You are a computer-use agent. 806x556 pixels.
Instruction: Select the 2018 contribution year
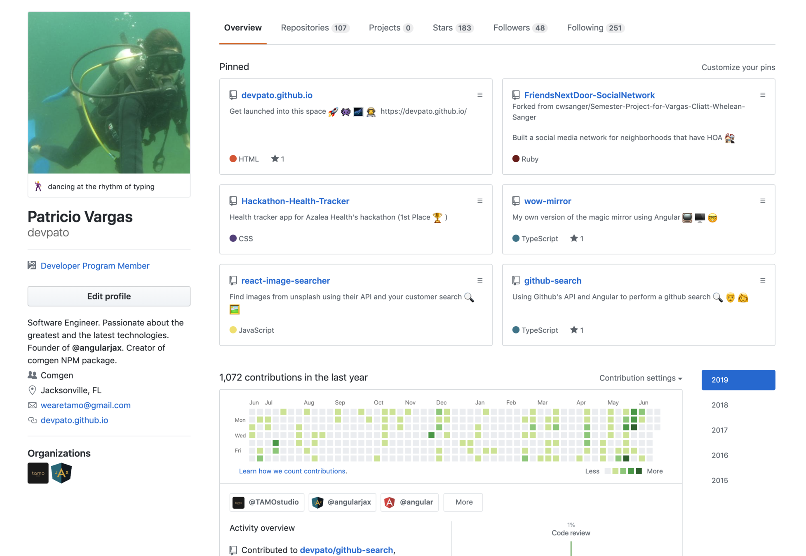click(x=719, y=405)
